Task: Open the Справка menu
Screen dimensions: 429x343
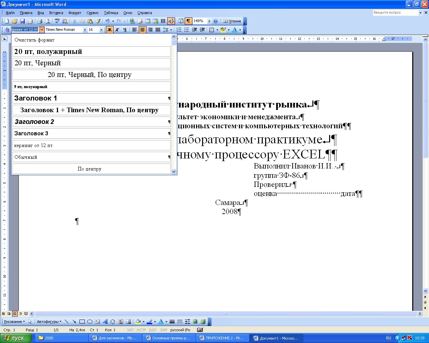Action: point(145,13)
